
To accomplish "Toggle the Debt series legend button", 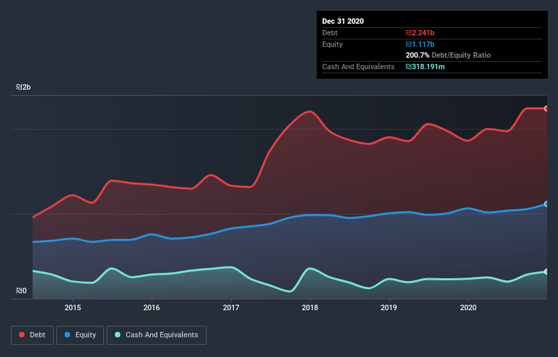I will pyautogui.click(x=32, y=335).
